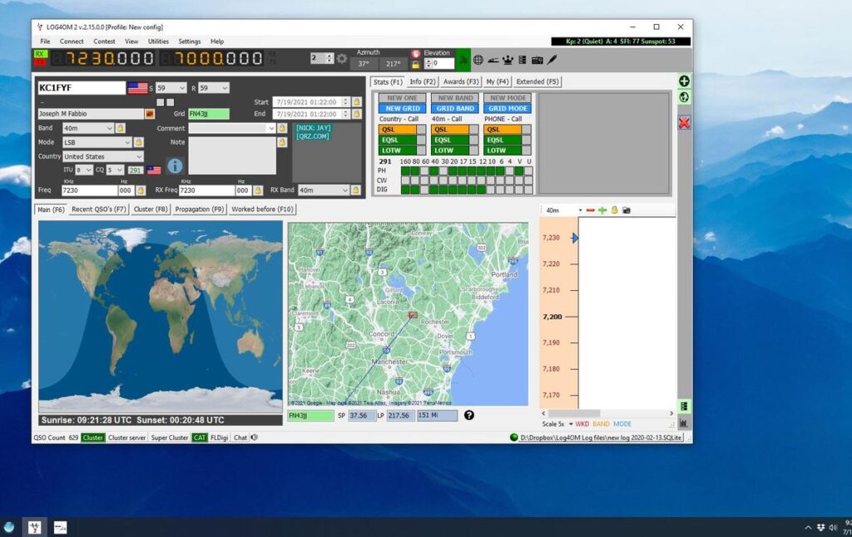Click the red rotator clock icon near Elevation
Screen dimensions: 852x537
[x=416, y=53]
